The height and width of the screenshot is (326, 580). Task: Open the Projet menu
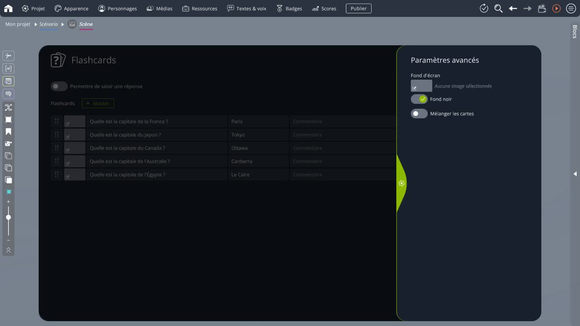[33, 8]
